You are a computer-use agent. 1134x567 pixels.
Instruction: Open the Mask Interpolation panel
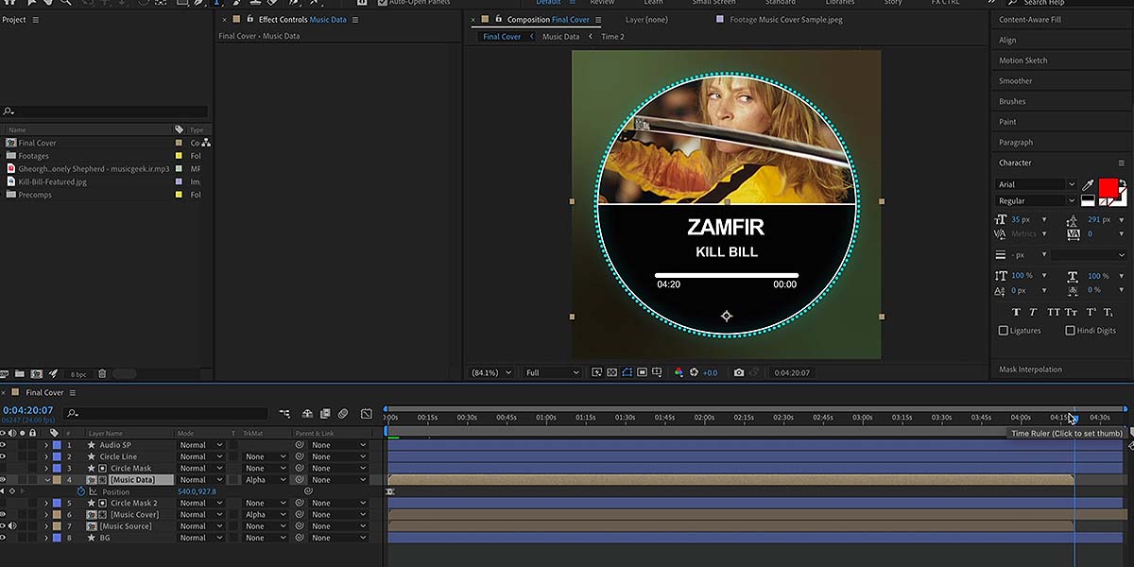tap(1030, 369)
